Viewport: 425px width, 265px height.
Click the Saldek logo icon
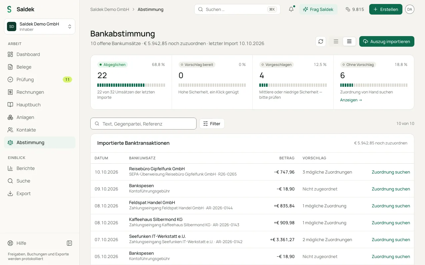[9, 9]
